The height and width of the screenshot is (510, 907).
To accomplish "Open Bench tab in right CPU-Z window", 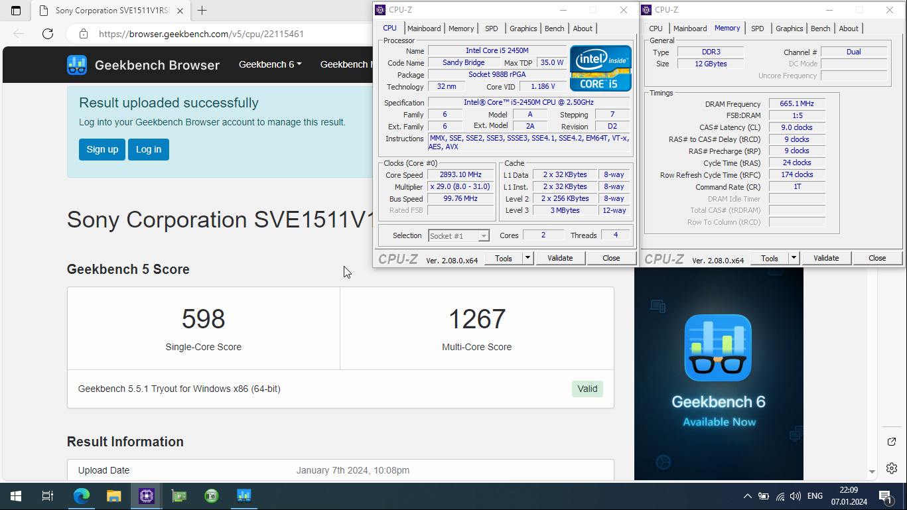I will 821,29.
